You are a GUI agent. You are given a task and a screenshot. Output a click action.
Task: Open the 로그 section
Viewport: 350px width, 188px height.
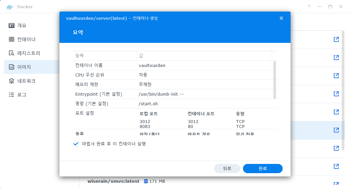coord(31,95)
